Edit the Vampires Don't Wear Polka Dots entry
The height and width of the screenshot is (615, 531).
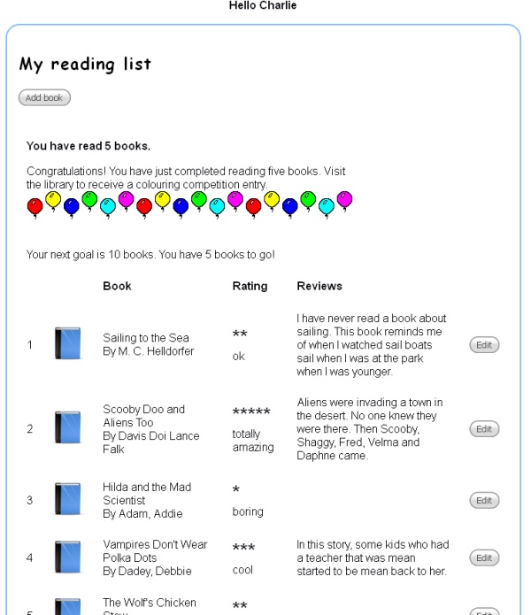tap(484, 557)
